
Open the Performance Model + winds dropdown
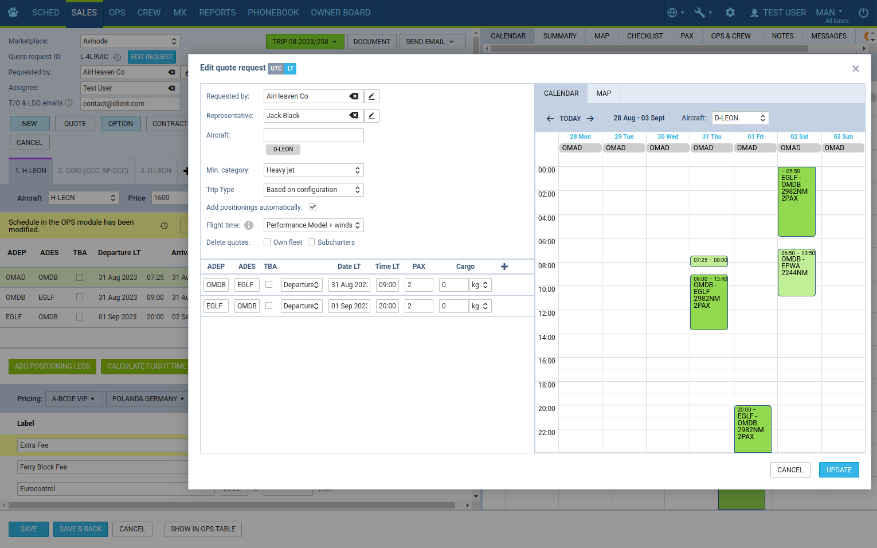314,225
